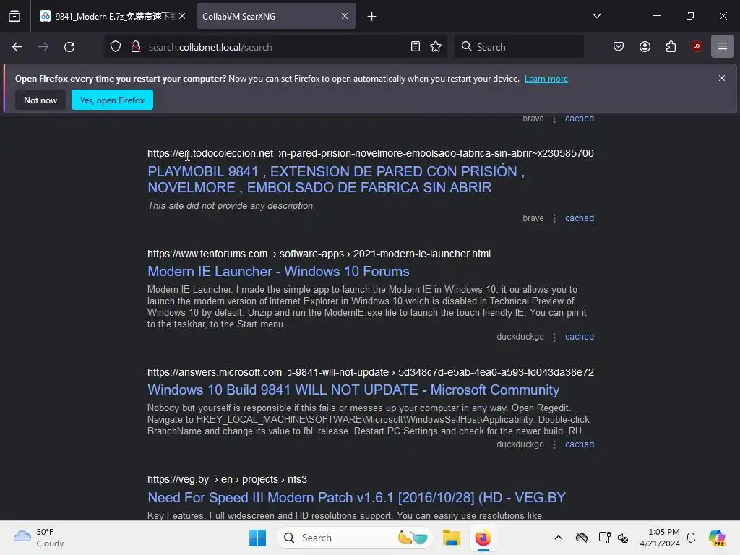This screenshot has height=555, width=740.
Task: Open the Windows Start button
Action: (258, 538)
